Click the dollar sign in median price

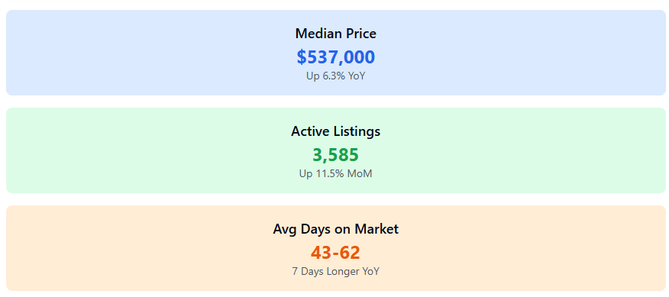[302, 57]
